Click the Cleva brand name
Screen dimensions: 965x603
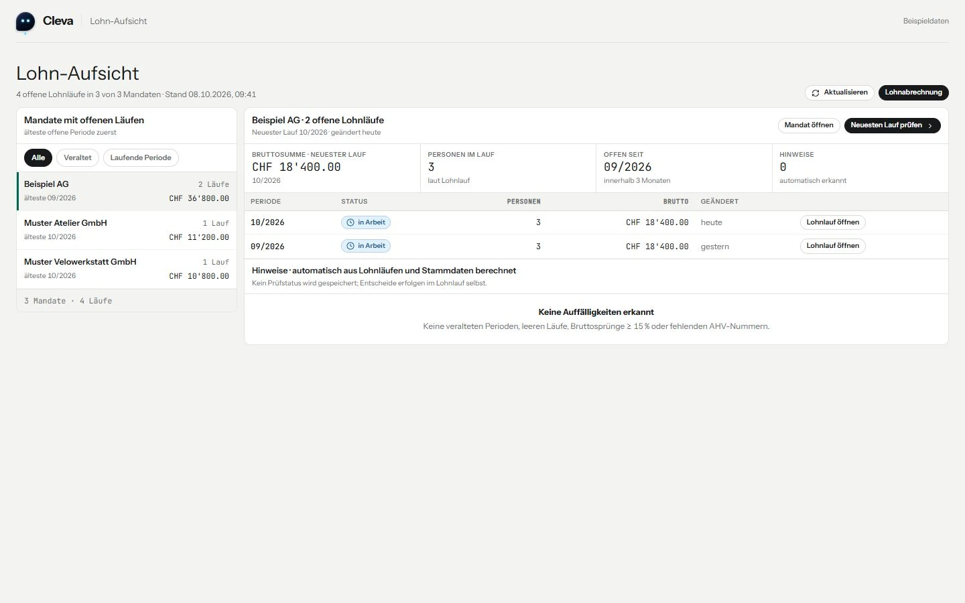click(x=58, y=21)
